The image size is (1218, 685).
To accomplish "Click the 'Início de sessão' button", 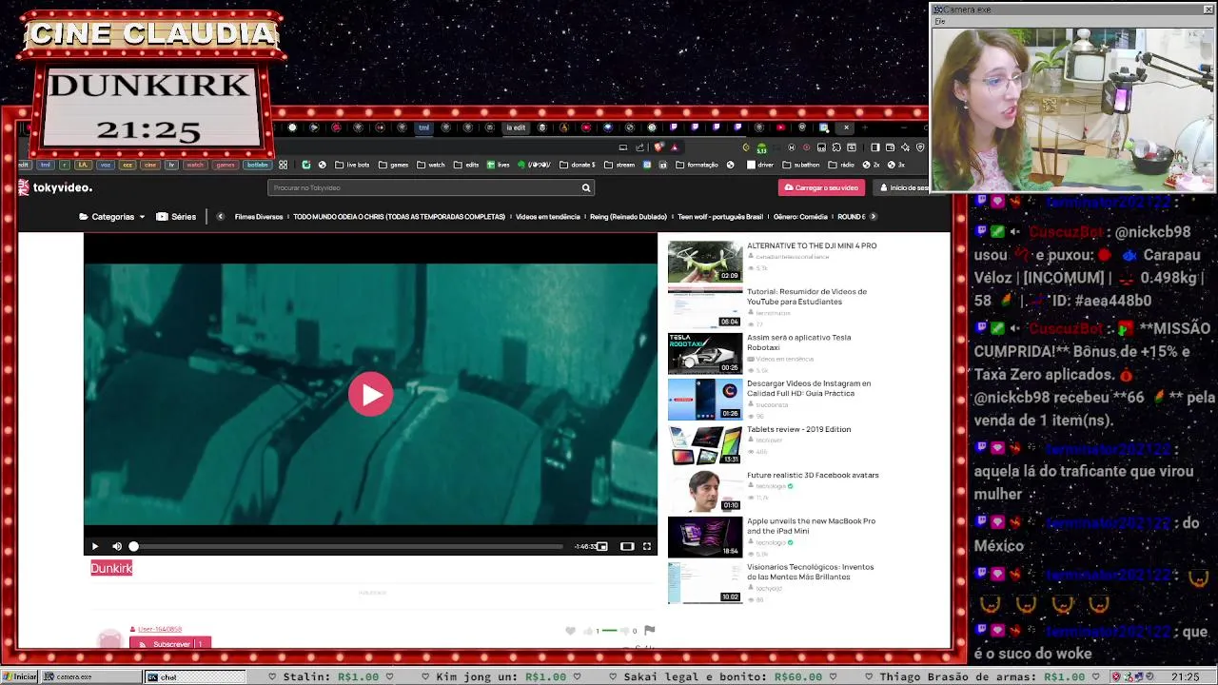I will [901, 187].
